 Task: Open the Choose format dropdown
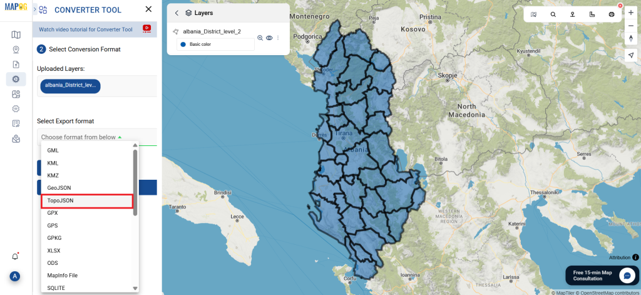pyautogui.click(x=97, y=137)
